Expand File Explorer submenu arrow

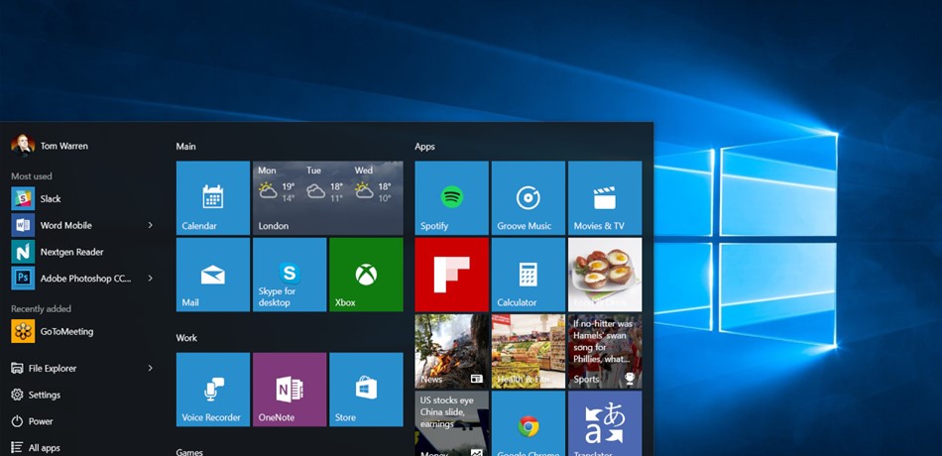(150, 368)
